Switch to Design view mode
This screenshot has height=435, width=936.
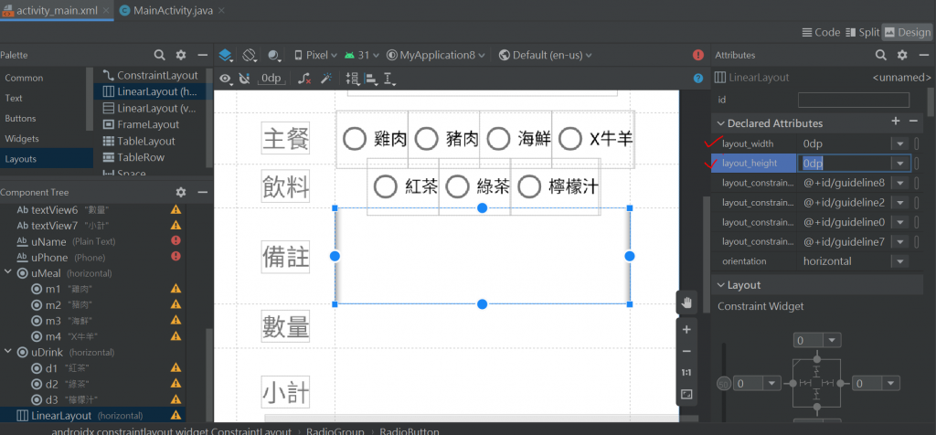(908, 32)
